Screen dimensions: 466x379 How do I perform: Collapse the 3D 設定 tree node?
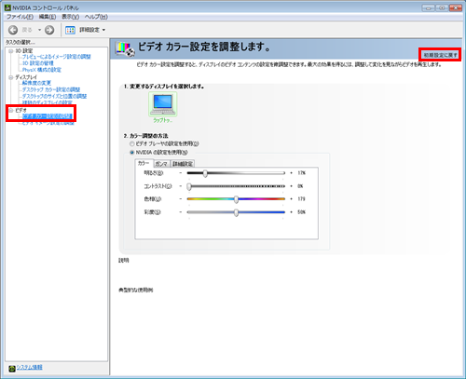click(x=11, y=51)
